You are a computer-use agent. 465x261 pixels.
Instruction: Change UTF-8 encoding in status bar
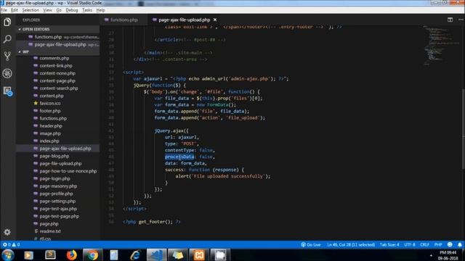coord(410,245)
